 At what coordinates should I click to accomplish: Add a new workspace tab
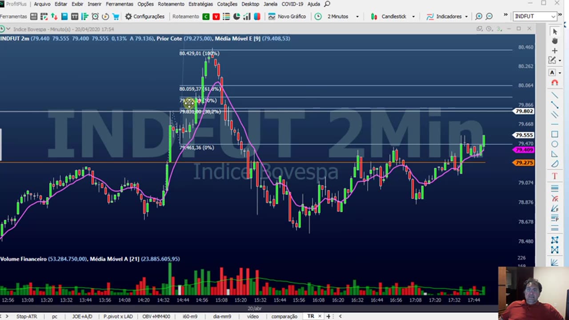click(329, 316)
